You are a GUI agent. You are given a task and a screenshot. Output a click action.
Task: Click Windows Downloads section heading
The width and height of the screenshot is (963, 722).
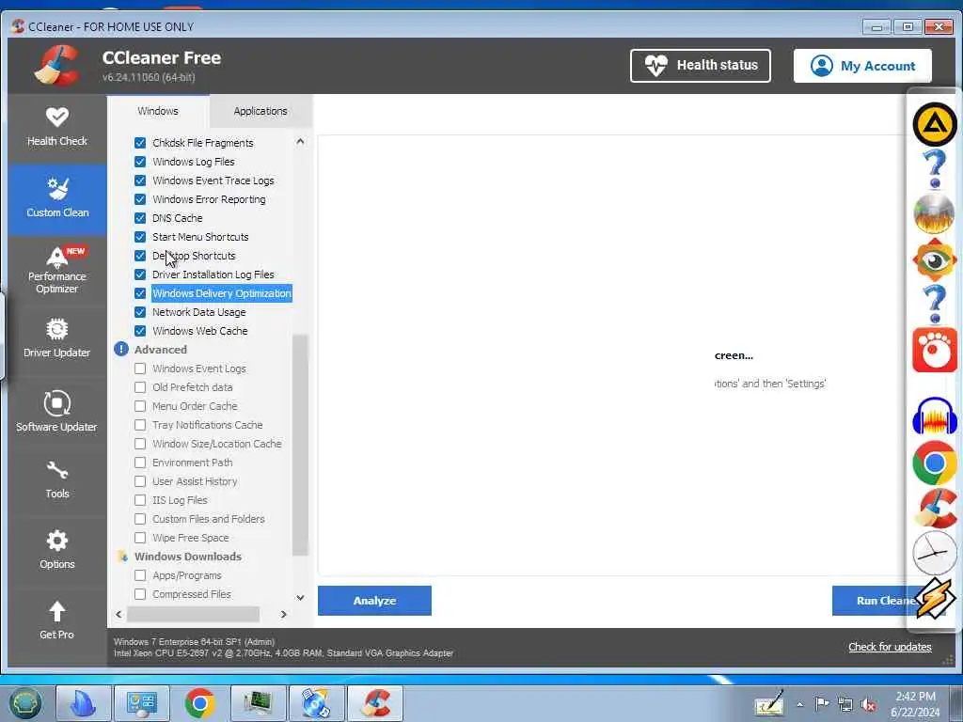click(188, 557)
